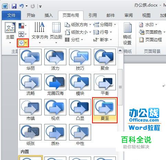
Task: Open 水印 watermark dropdown
Action: (148, 25)
